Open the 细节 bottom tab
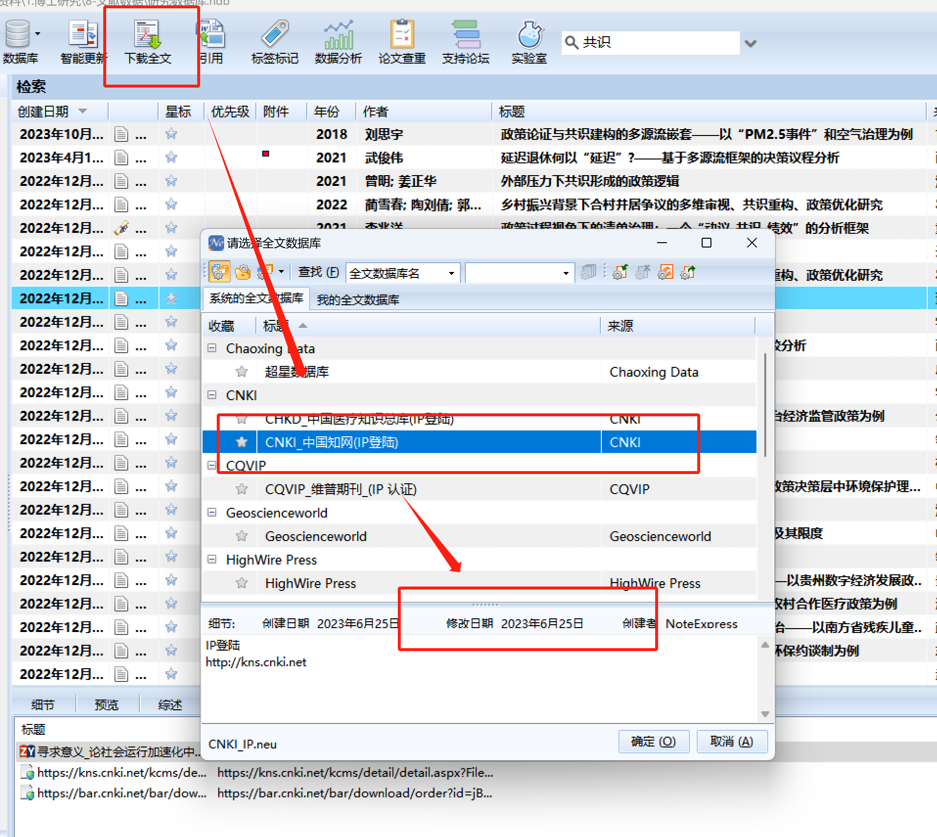Screen dimensions: 937x837 point(43,705)
